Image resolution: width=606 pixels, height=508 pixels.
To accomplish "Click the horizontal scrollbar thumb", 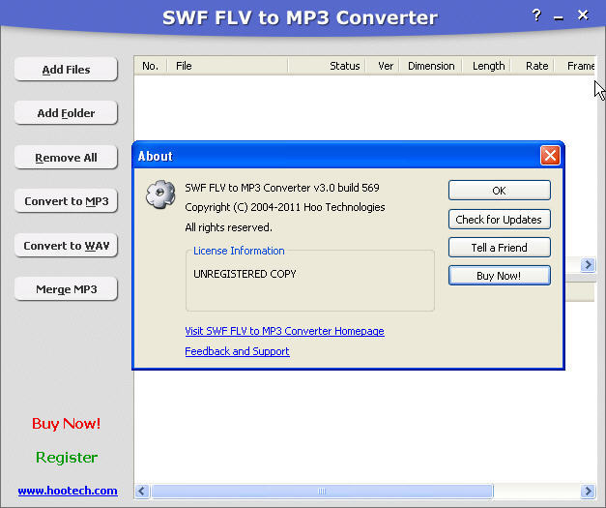I will [x=322, y=491].
